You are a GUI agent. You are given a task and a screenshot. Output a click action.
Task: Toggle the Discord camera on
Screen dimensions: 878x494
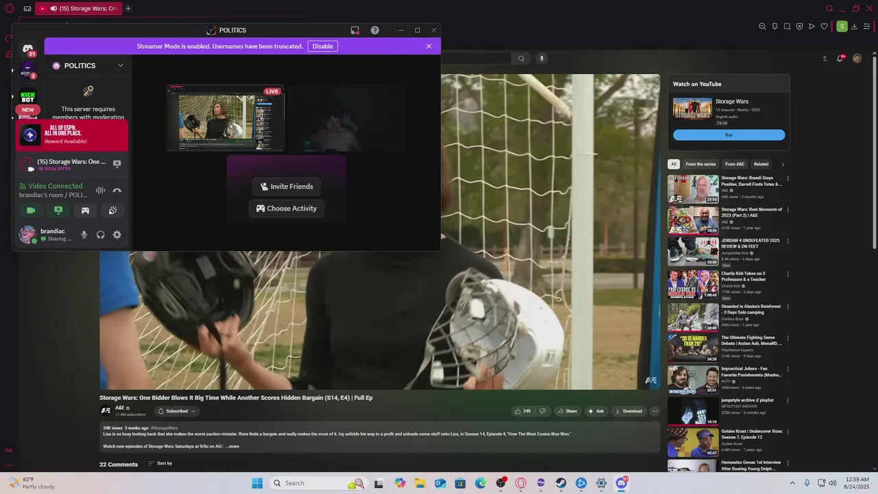(x=31, y=211)
